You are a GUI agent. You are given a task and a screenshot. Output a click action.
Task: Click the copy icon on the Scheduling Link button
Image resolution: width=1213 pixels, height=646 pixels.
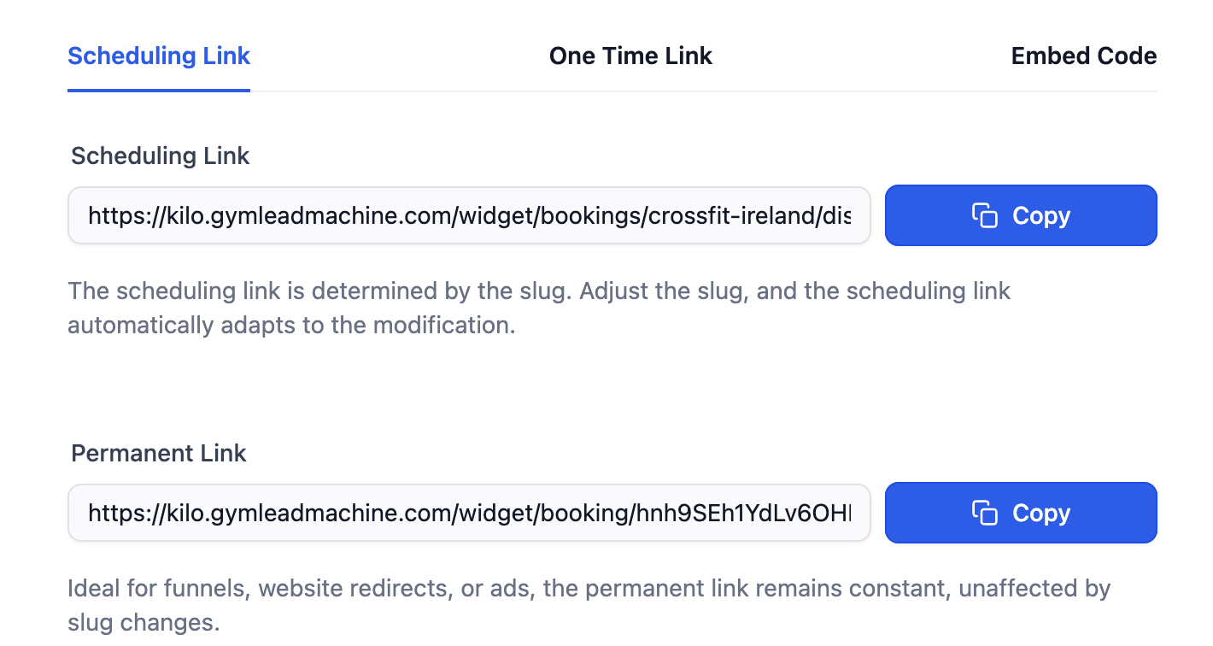click(985, 215)
